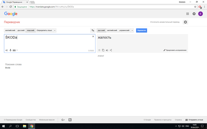Copy the translated text

coord(103,50)
